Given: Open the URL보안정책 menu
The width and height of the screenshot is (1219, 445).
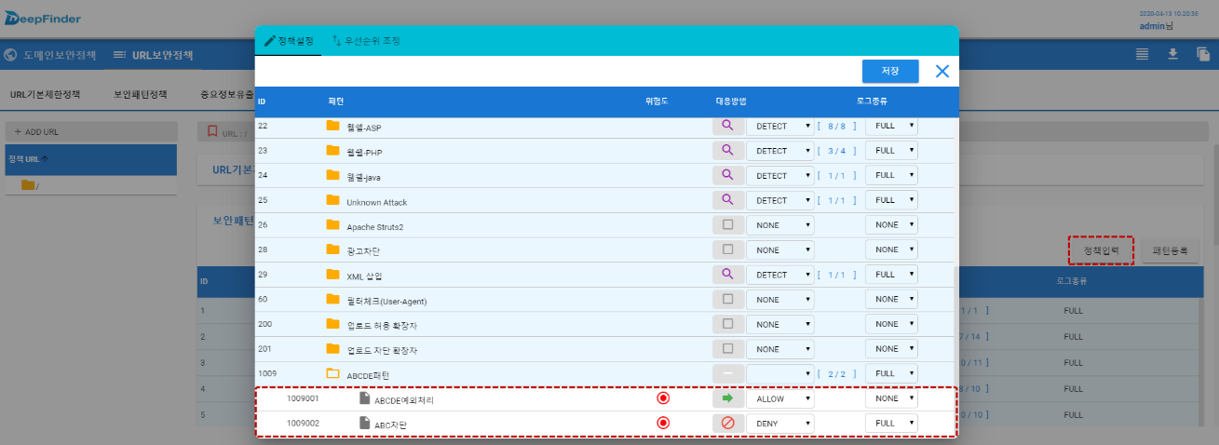Looking at the screenshot, I should (154, 55).
